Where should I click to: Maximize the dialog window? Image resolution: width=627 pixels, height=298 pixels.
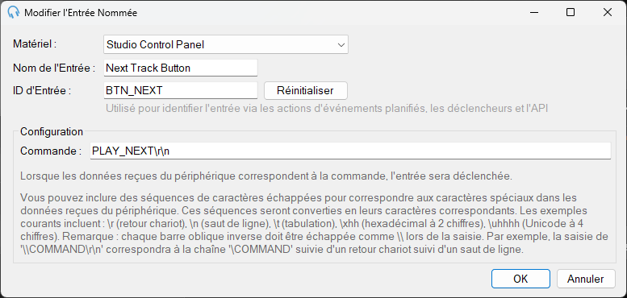coord(571,12)
